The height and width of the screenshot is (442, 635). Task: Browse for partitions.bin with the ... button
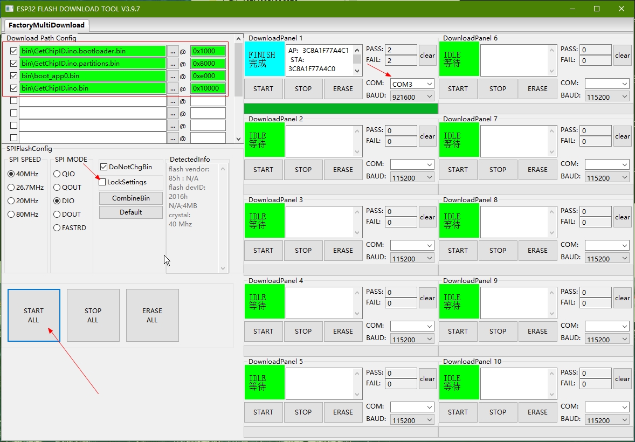pos(173,64)
